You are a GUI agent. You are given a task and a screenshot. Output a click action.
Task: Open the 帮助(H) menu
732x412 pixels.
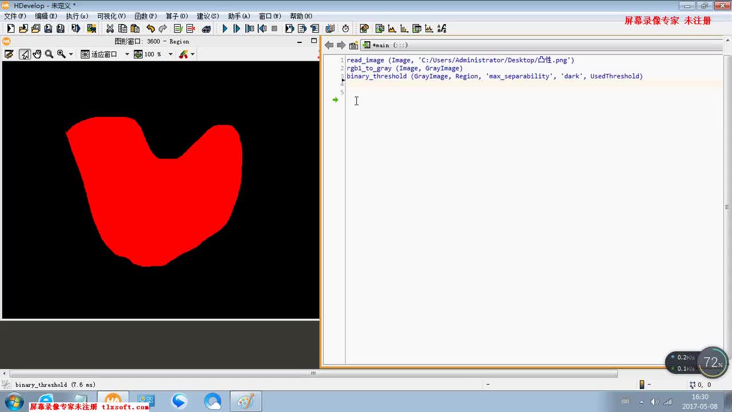click(301, 16)
